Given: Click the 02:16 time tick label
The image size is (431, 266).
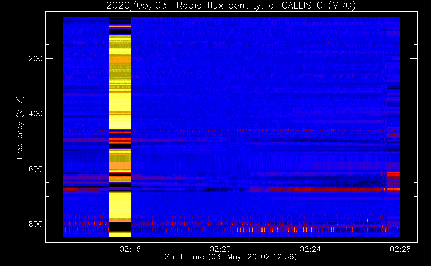Looking at the screenshot, I should click(130, 249).
